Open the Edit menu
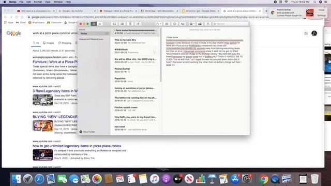 [28, 2]
